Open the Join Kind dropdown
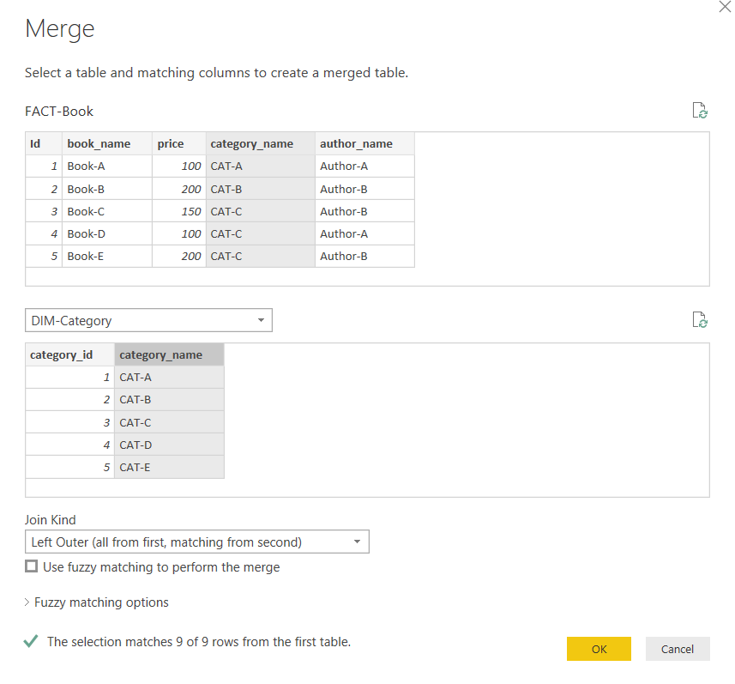 357,542
